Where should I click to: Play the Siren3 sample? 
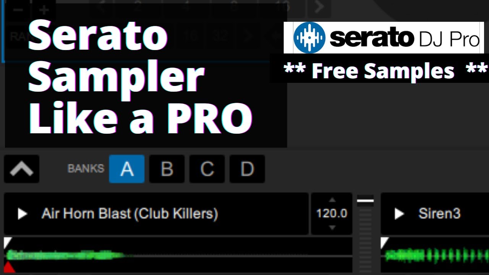[399, 214]
